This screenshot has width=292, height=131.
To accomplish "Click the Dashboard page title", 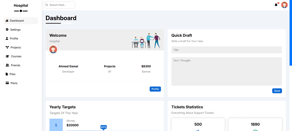I will coord(61,18).
